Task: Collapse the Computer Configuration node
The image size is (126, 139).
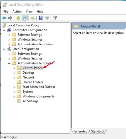Action: 4,30
